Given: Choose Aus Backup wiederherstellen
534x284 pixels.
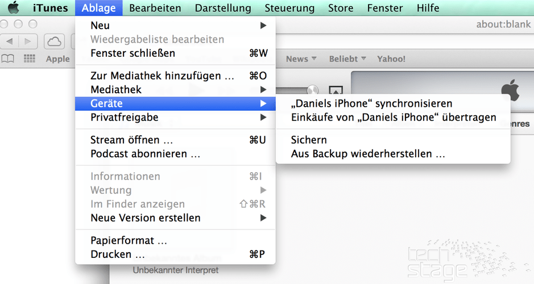Looking at the screenshot, I should (367, 153).
